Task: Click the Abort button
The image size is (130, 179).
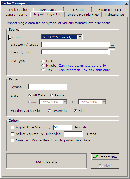Action: pos(105,165)
